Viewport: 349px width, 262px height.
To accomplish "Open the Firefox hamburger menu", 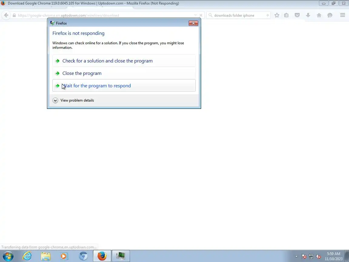I will coord(343,15).
